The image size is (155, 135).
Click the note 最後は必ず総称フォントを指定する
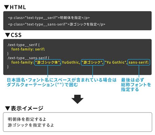tap(136, 85)
